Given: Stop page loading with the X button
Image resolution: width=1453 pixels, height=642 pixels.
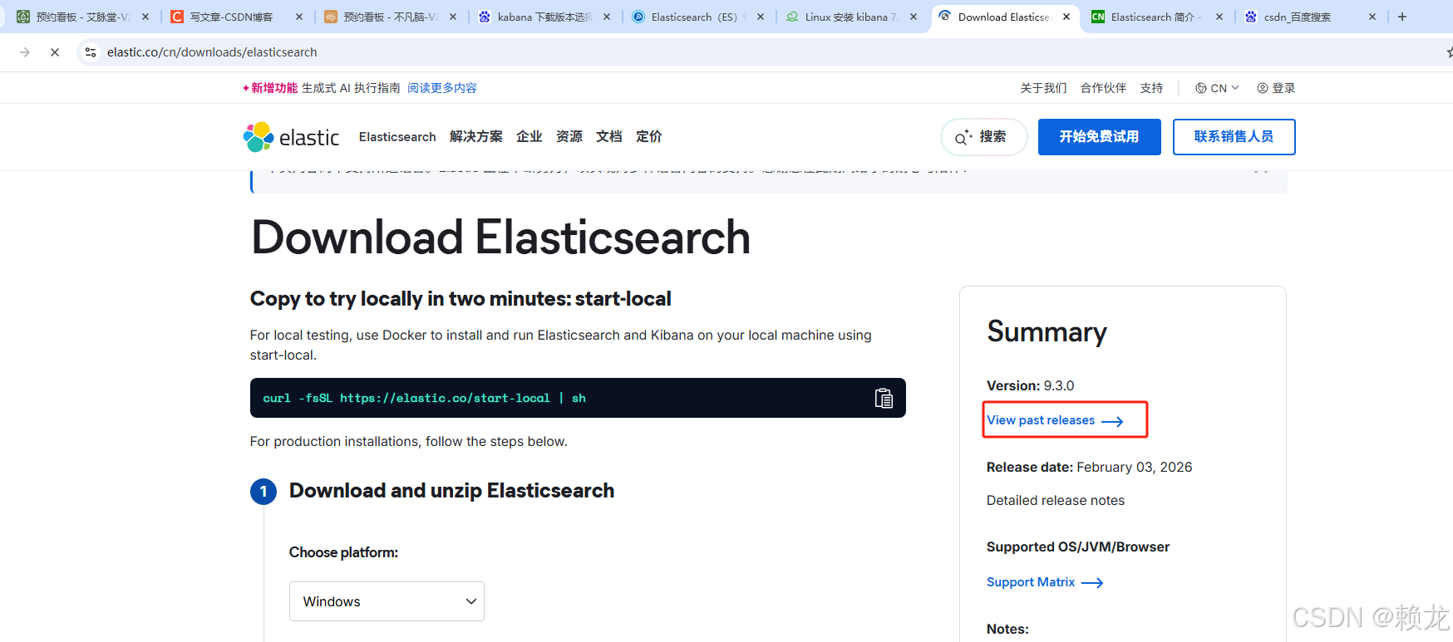Looking at the screenshot, I should point(55,52).
